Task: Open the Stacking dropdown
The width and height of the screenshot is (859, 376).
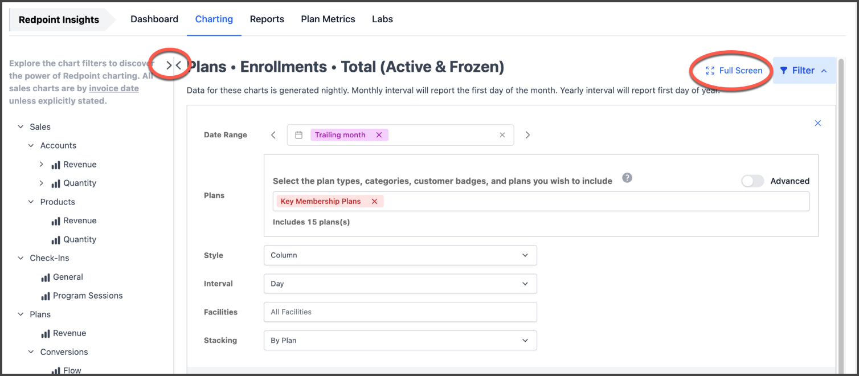Action: [400, 341]
